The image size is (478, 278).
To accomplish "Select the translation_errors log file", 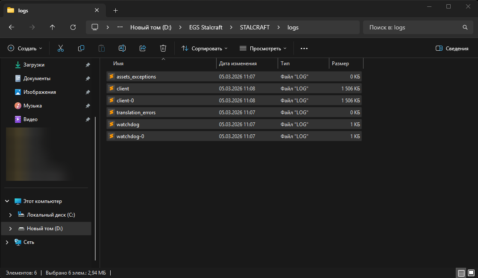I will click(136, 113).
